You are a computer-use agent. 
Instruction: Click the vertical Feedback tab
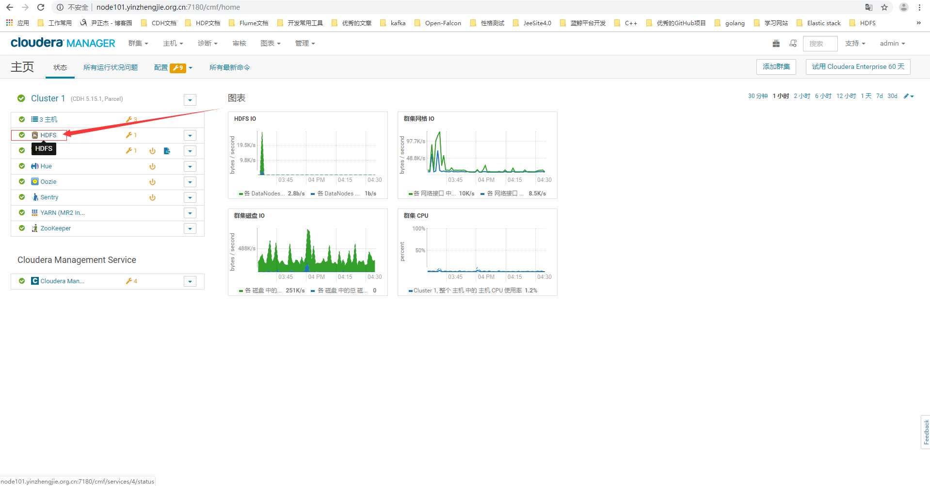pyautogui.click(x=926, y=432)
